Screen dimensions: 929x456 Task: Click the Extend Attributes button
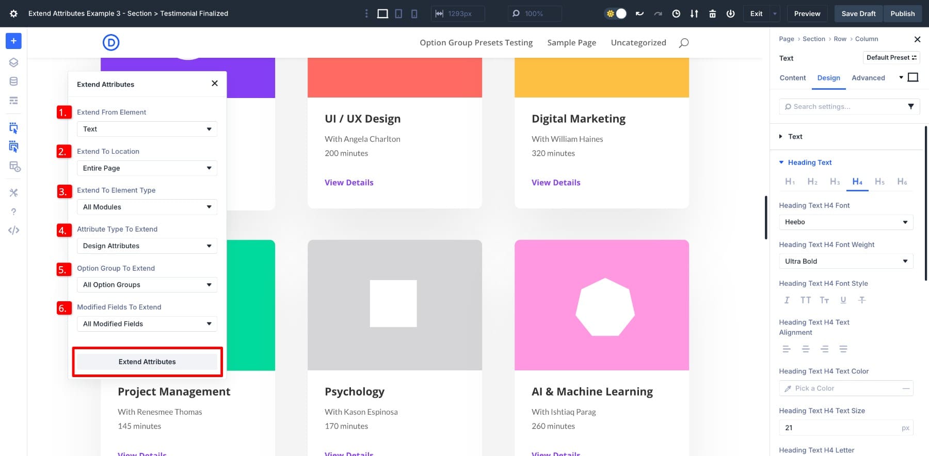point(147,362)
